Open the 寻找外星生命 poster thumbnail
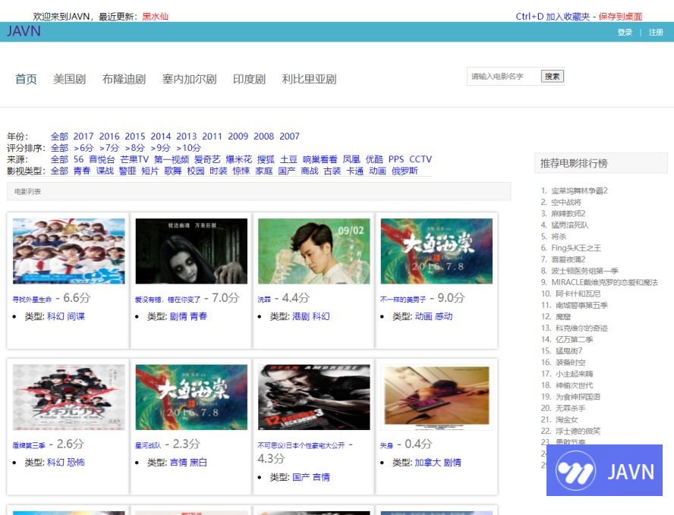Viewport: 674px width, 515px height. pyautogui.click(x=69, y=251)
